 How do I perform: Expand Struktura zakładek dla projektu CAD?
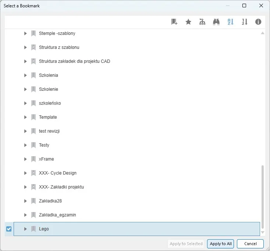tap(25, 61)
